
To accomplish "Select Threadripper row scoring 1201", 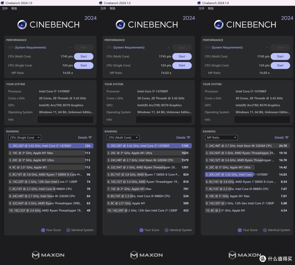I will (149, 167).
